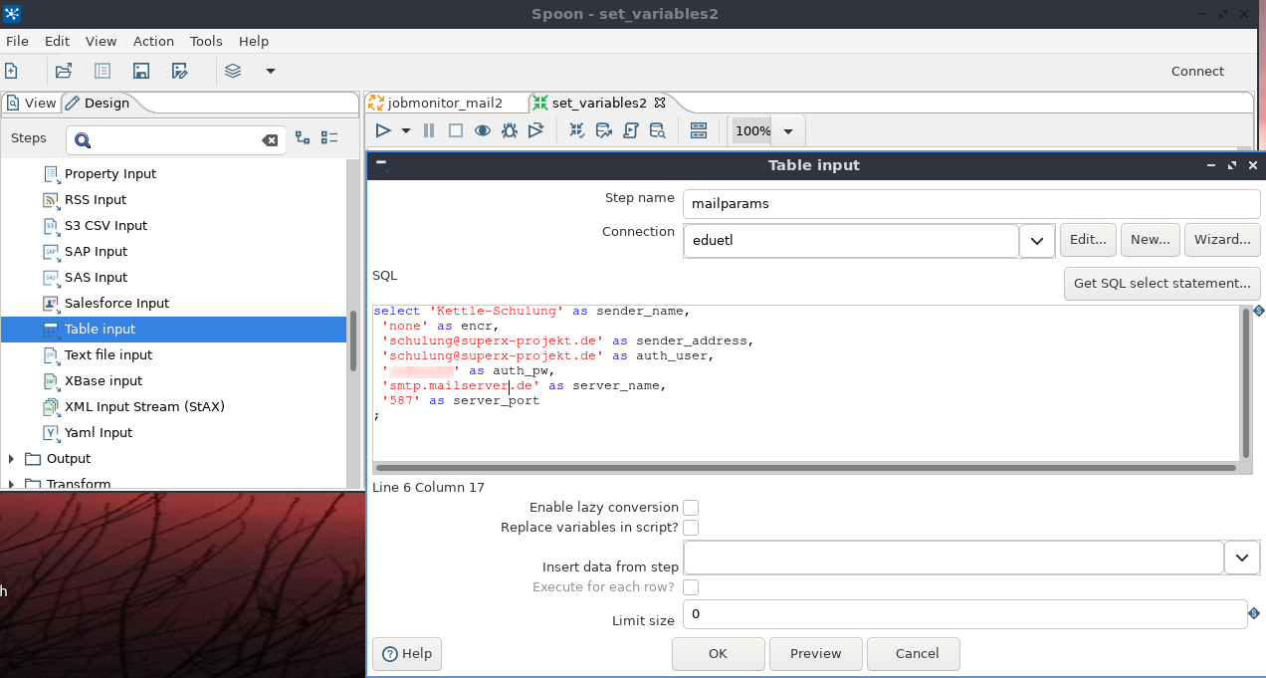The image size is (1266, 678).
Task: Click the explore database icon
Action: click(x=657, y=130)
